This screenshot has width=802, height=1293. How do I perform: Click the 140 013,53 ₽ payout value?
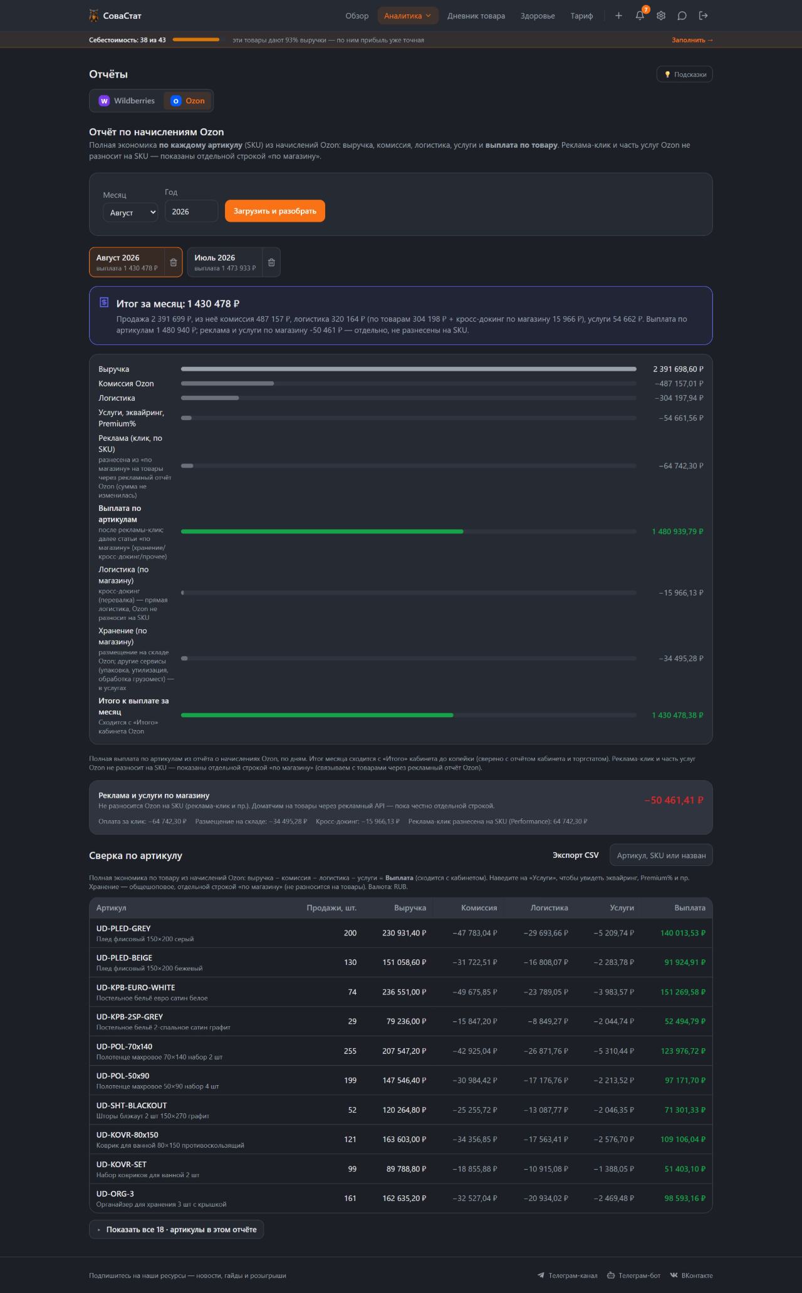point(683,933)
